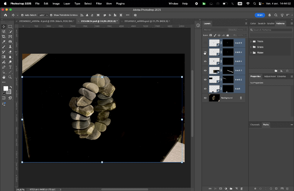Viewport: 294px width, 191px height.
Task: Add a layer mask from Layers footer
Action: coord(221,188)
